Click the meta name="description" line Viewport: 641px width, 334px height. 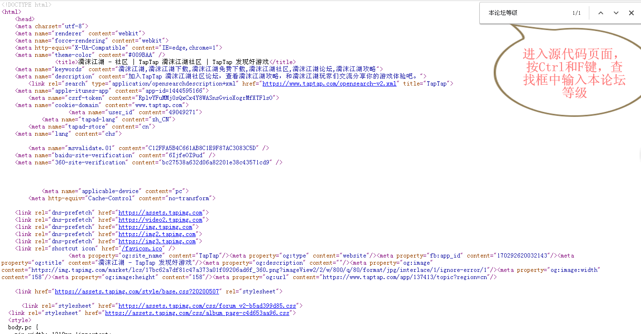pyautogui.click(x=221, y=76)
